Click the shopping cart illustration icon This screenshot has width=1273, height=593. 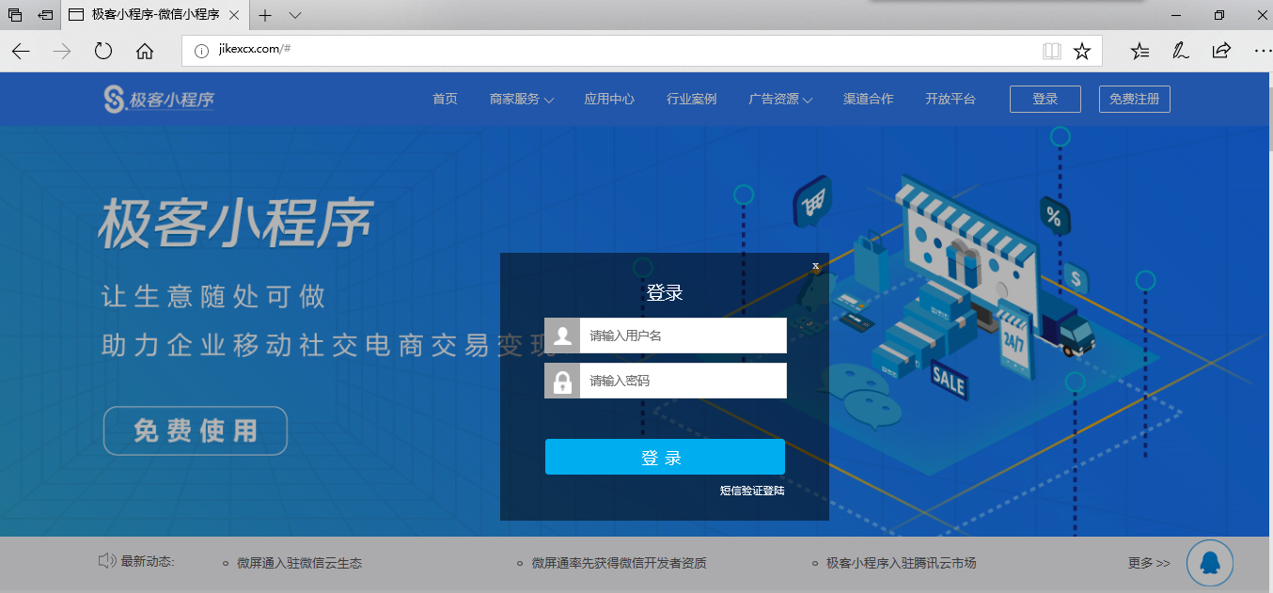point(812,200)
